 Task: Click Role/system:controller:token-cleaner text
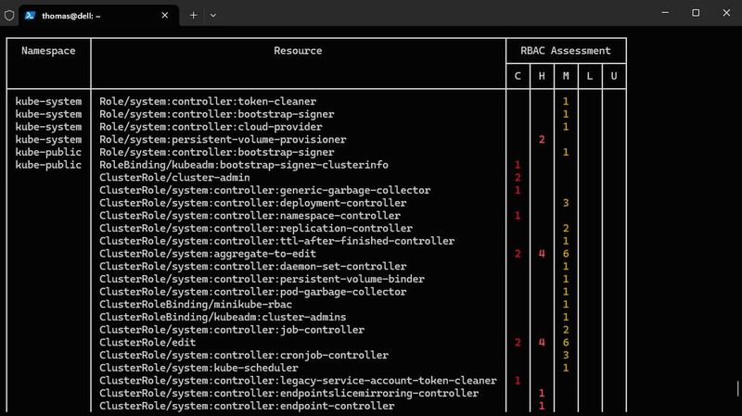click(x=208, y=101)
